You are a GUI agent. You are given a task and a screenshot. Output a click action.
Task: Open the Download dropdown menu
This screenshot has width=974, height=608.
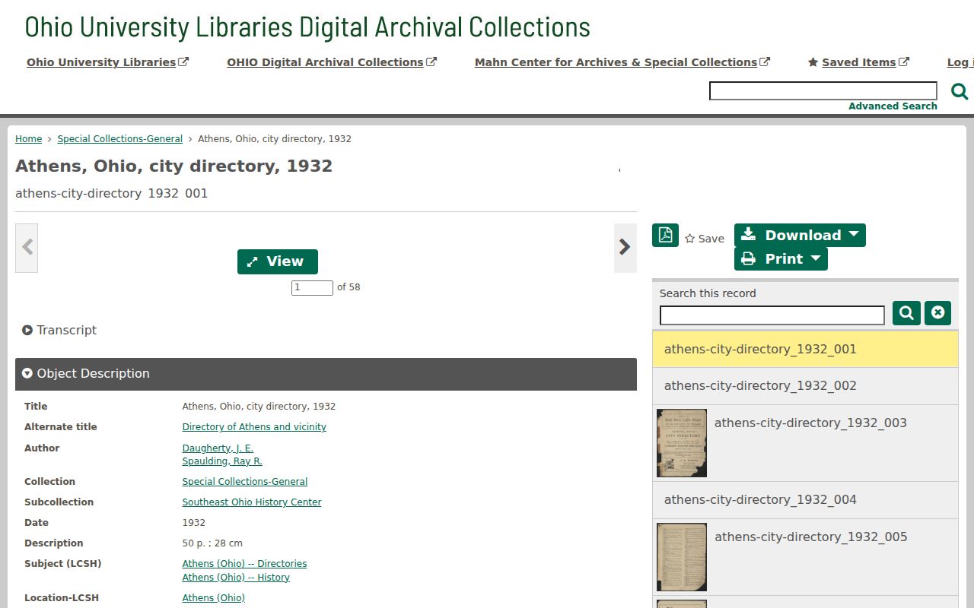(x=800, y=235)
